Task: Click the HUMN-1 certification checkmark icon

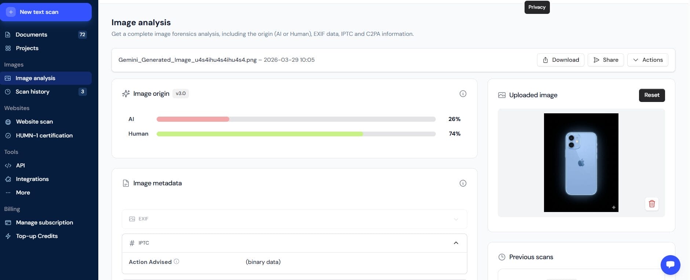Action: 8,136
